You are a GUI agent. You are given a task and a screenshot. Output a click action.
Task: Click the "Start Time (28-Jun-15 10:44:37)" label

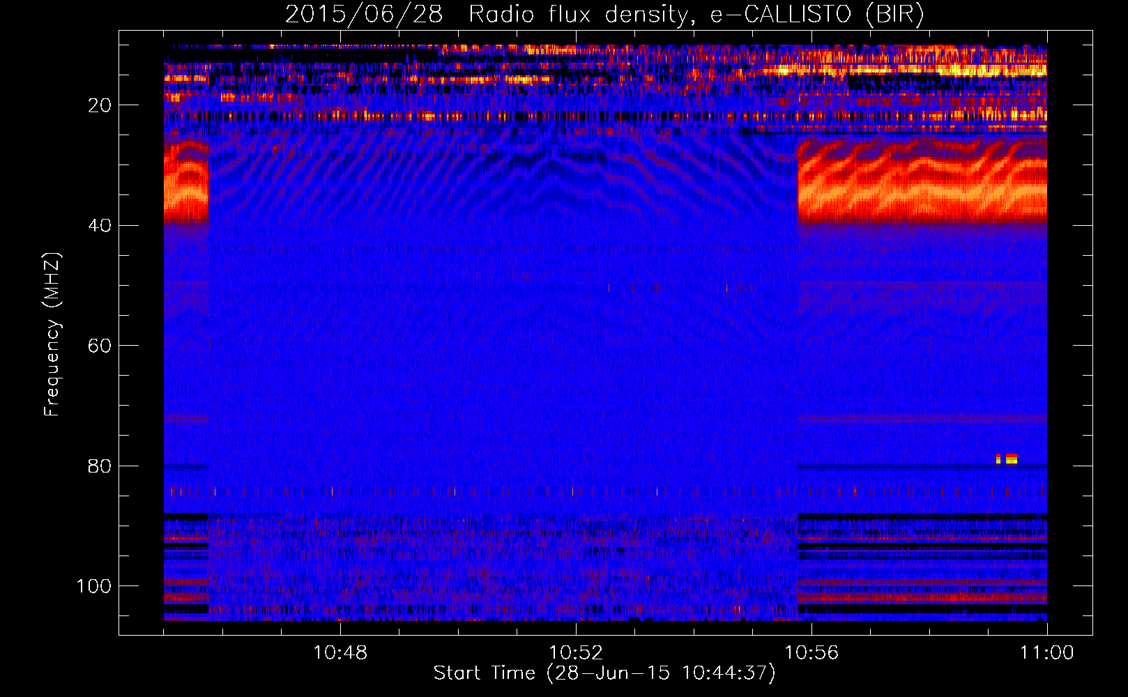click(604, 673)
